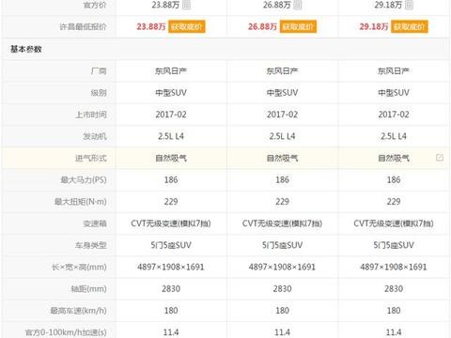The image size is (451, 338).
Task: Click the 最大马力(PS) row label
Action: point(84,180)
